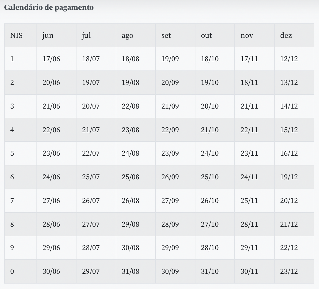319x289 pixels.
Task: Click the 24/10 date cell
Action: click(x=210, y=153)
